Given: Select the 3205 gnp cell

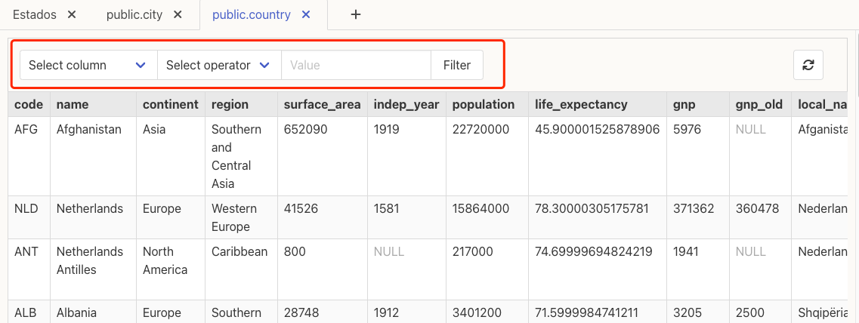Looking at the screenshot, I should point(698,312).
